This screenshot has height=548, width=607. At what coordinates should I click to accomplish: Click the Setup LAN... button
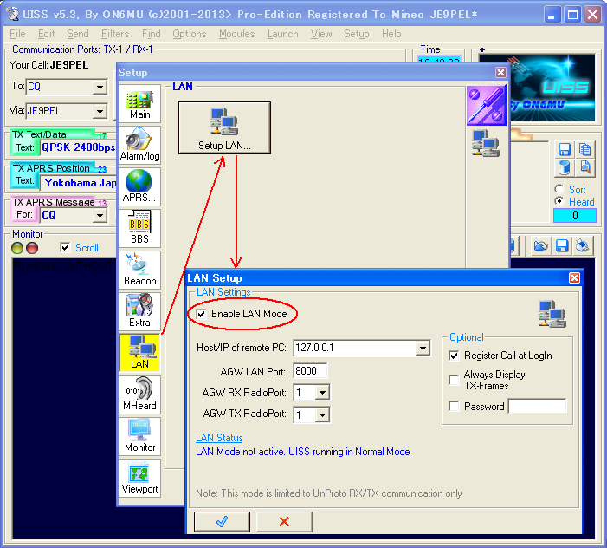(x=224, y=127)
